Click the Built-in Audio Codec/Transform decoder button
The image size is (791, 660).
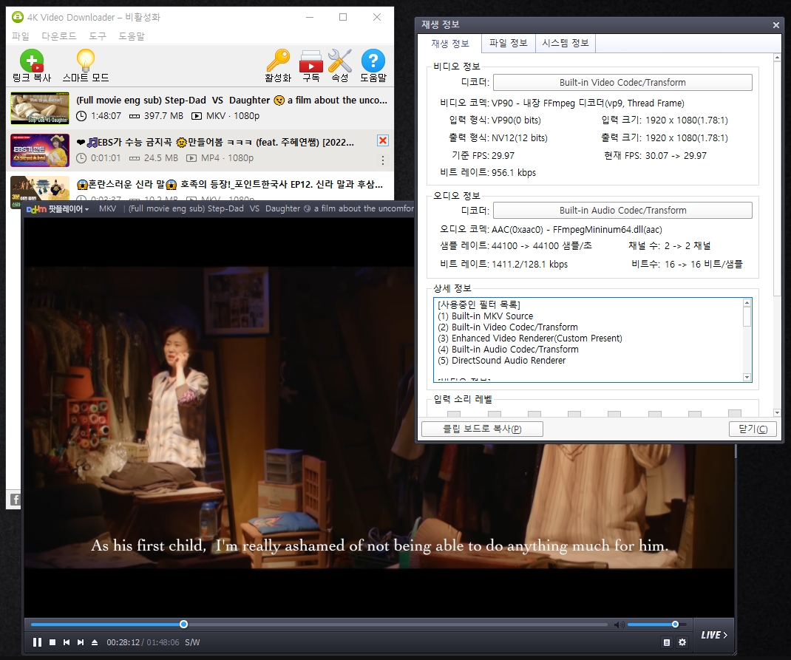(622, 210)
